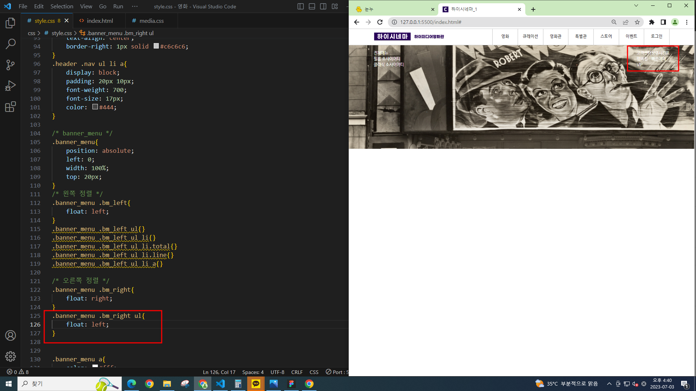Toggle the secondary side bar layout button

(323, 7)
